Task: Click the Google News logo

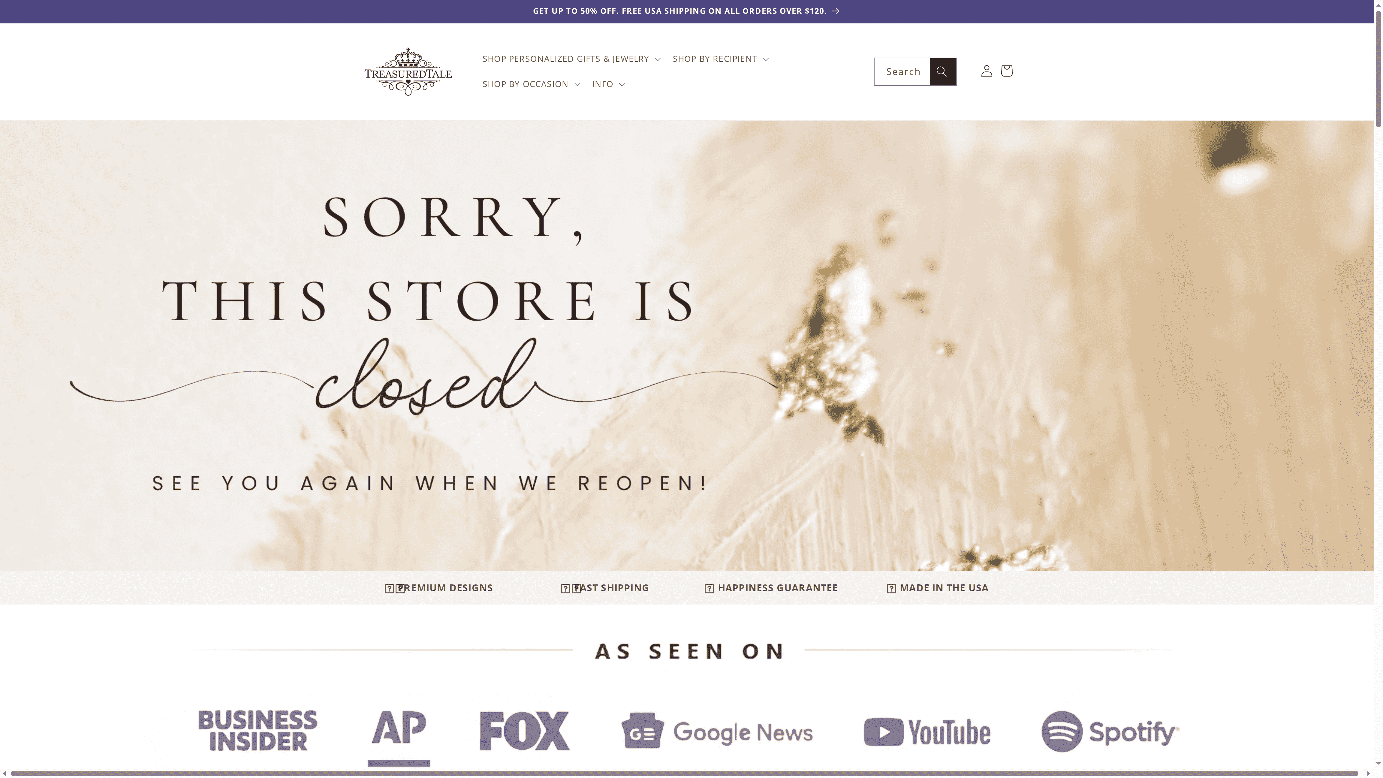Action: (717, 731)
